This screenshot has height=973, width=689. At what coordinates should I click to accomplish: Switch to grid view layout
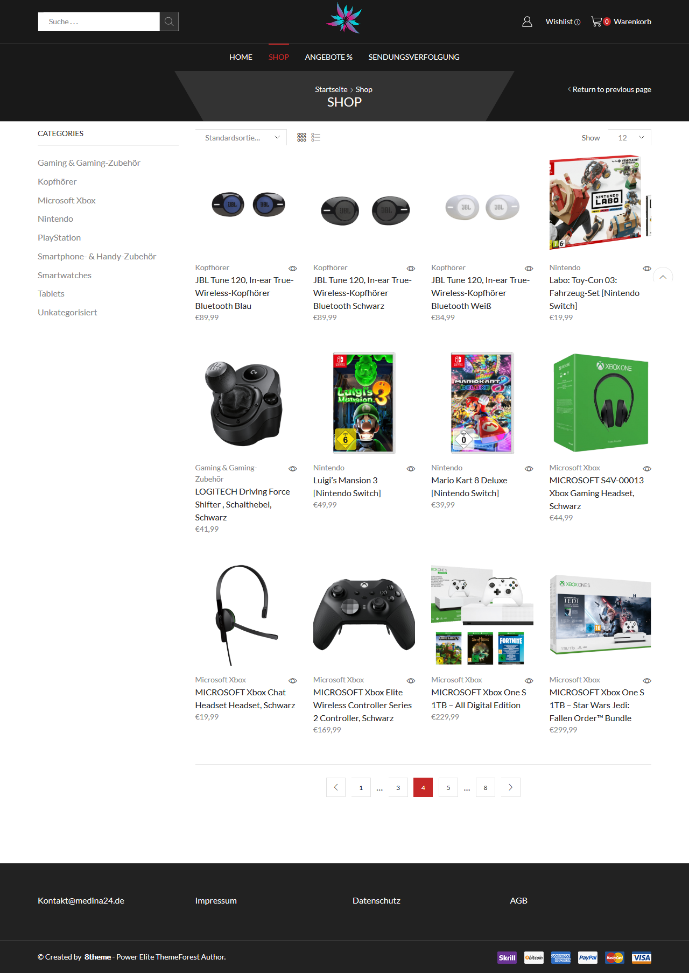(301, 138)
